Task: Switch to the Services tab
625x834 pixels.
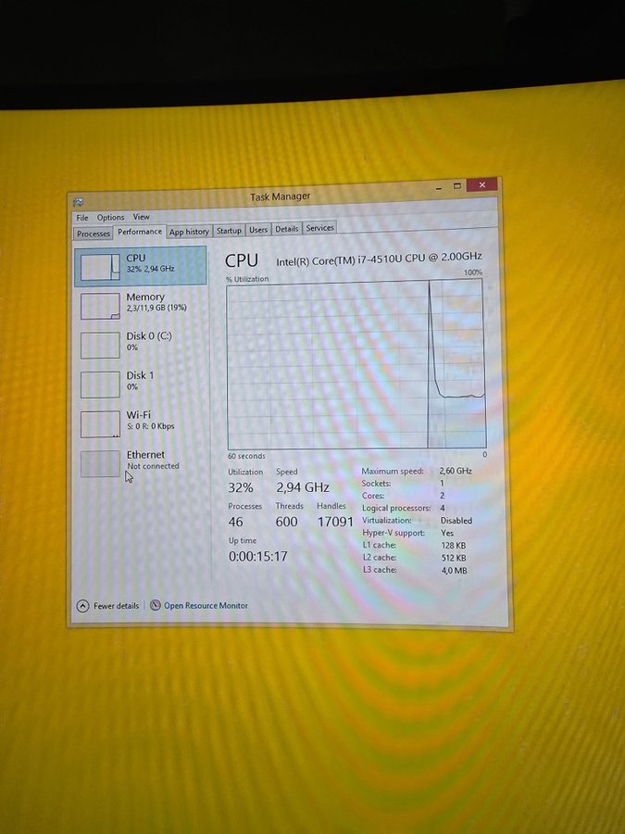Action: 319,228
